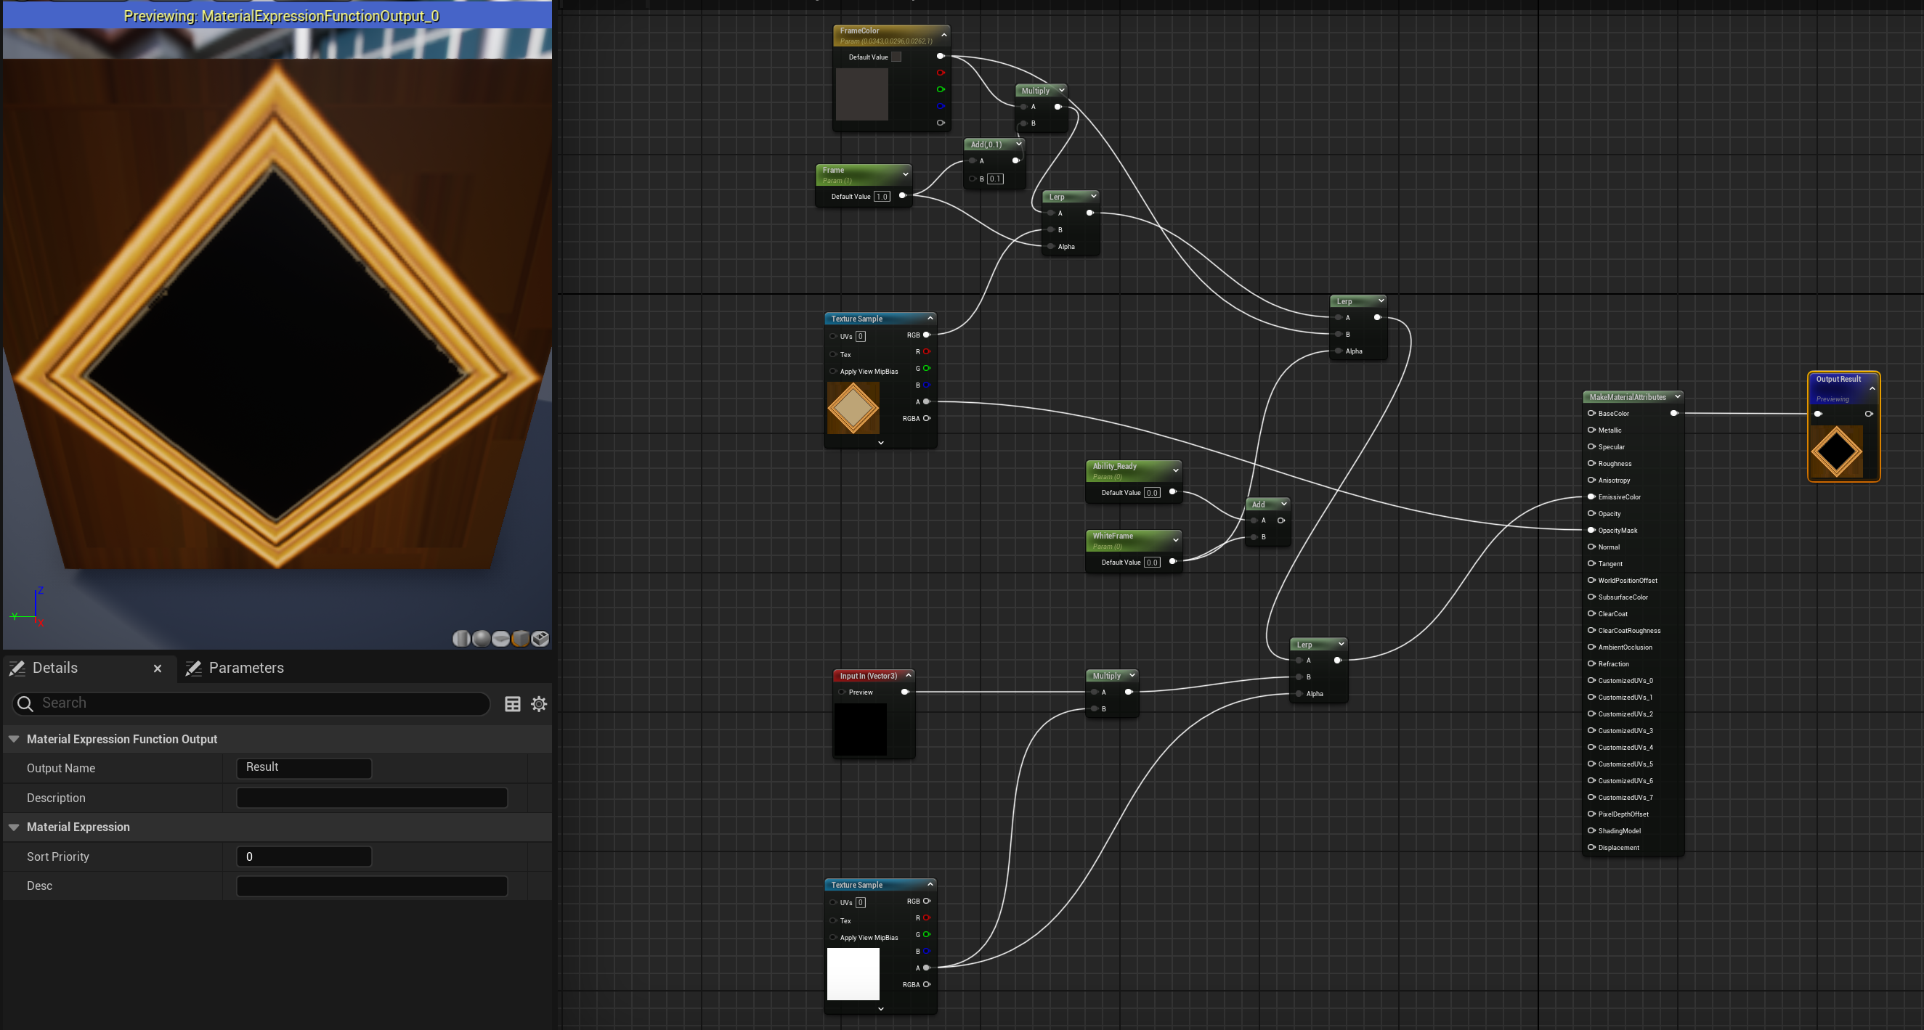
Task: Click the search magnifier icon in Details panel
Action: (25, 703)
